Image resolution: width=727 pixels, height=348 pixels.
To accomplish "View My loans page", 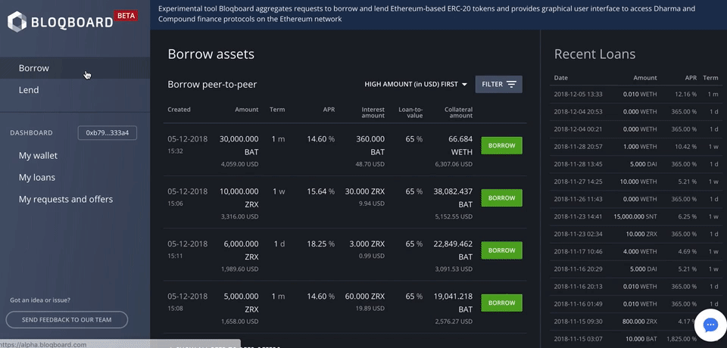I will pos(37,178).
